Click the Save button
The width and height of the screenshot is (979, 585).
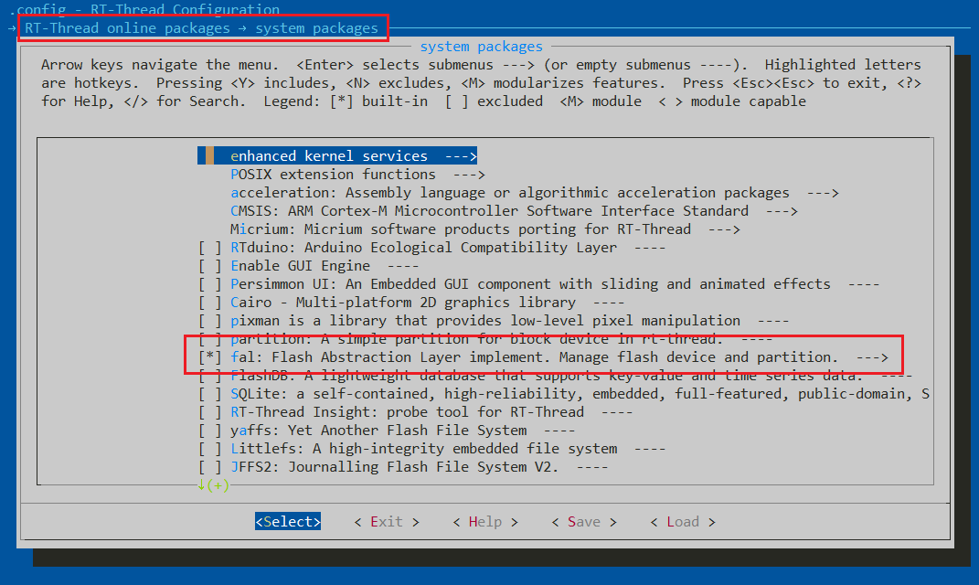pyautogui.click(x=583, y=521)
